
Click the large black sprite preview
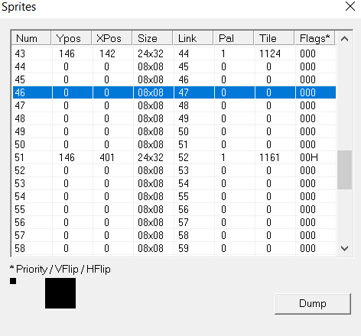coord(60,293)
